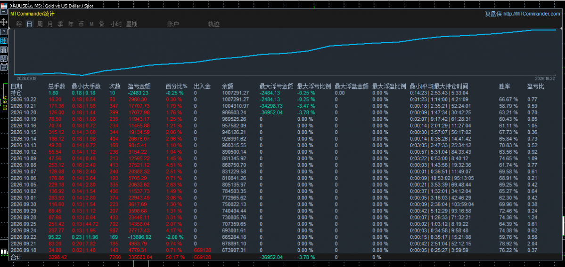This screenshot has width=565, height=267.
Task: Click profit value -13606.92
Action: [140, 237]
